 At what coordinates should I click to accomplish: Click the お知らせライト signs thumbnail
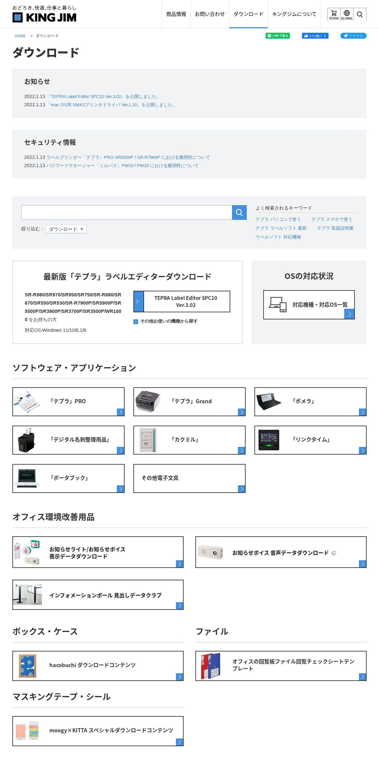pos(27,552)
